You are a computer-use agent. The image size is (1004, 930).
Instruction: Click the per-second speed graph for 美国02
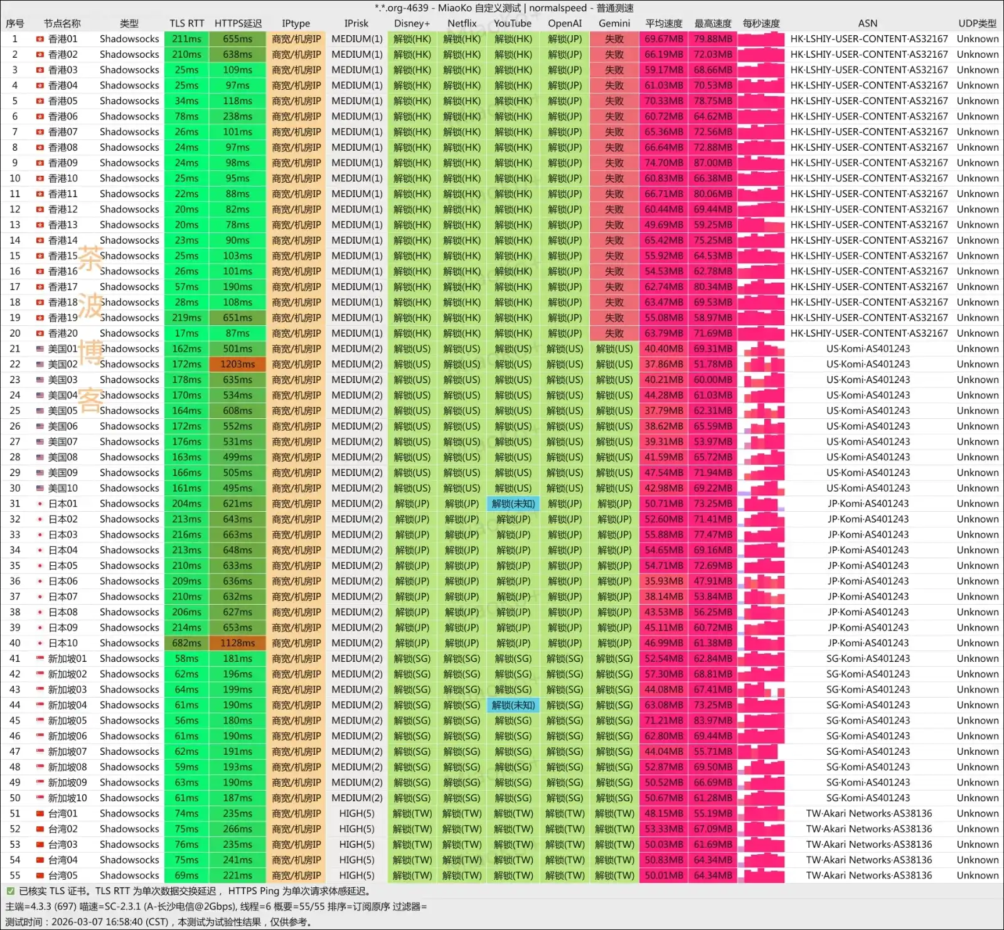(761, 364)
